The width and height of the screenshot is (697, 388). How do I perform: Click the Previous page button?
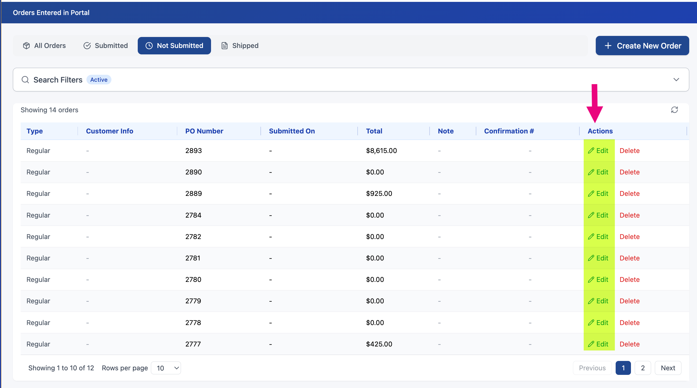tap(592, 368)
